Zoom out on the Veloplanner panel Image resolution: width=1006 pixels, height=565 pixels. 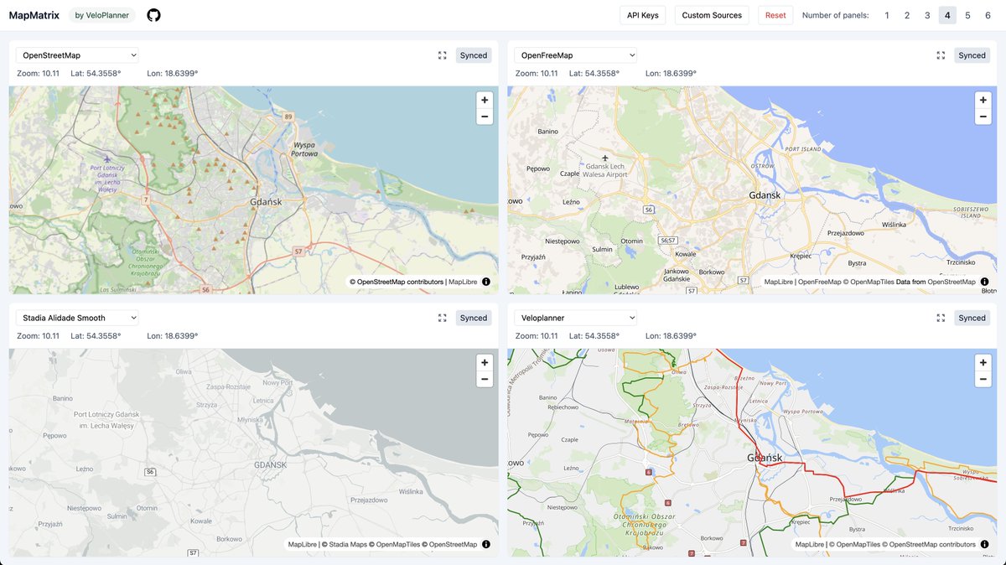click(x=983, y=379)
